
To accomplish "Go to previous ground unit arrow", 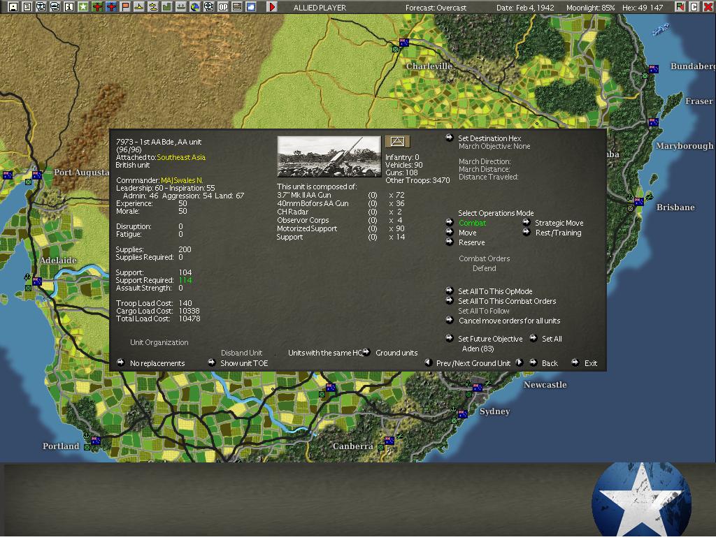I will (429, 363).
